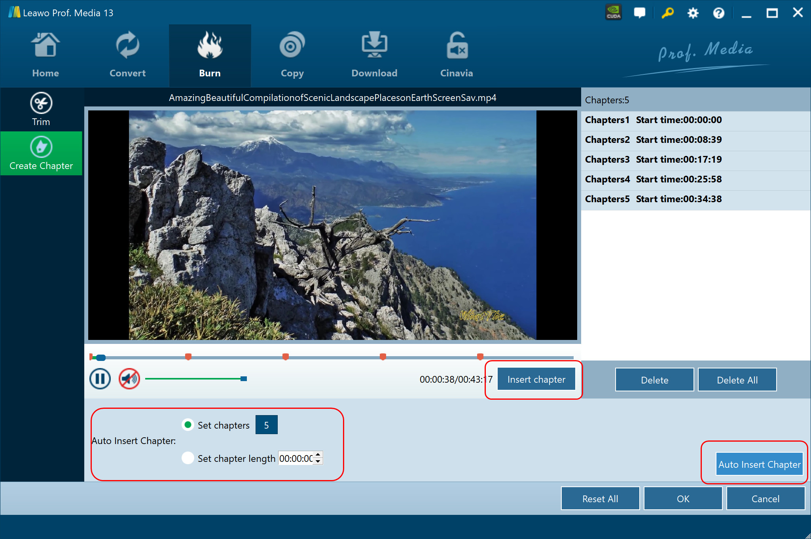Switch to the Convert module
The image size is (811, 539).
pyautogui.click(x=127, y=55)
